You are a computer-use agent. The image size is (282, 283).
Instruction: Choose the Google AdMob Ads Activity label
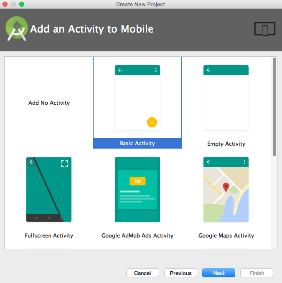(137, 235)
